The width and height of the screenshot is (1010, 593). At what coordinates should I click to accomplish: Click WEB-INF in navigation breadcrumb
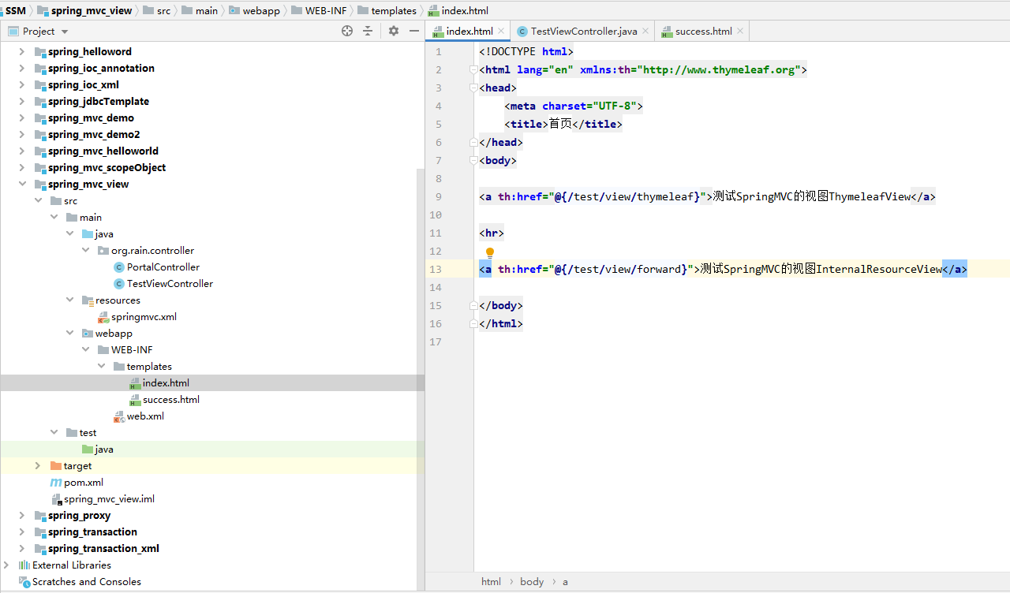[x=325, y=10]
